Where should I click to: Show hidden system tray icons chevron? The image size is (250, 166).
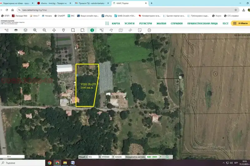223,163
